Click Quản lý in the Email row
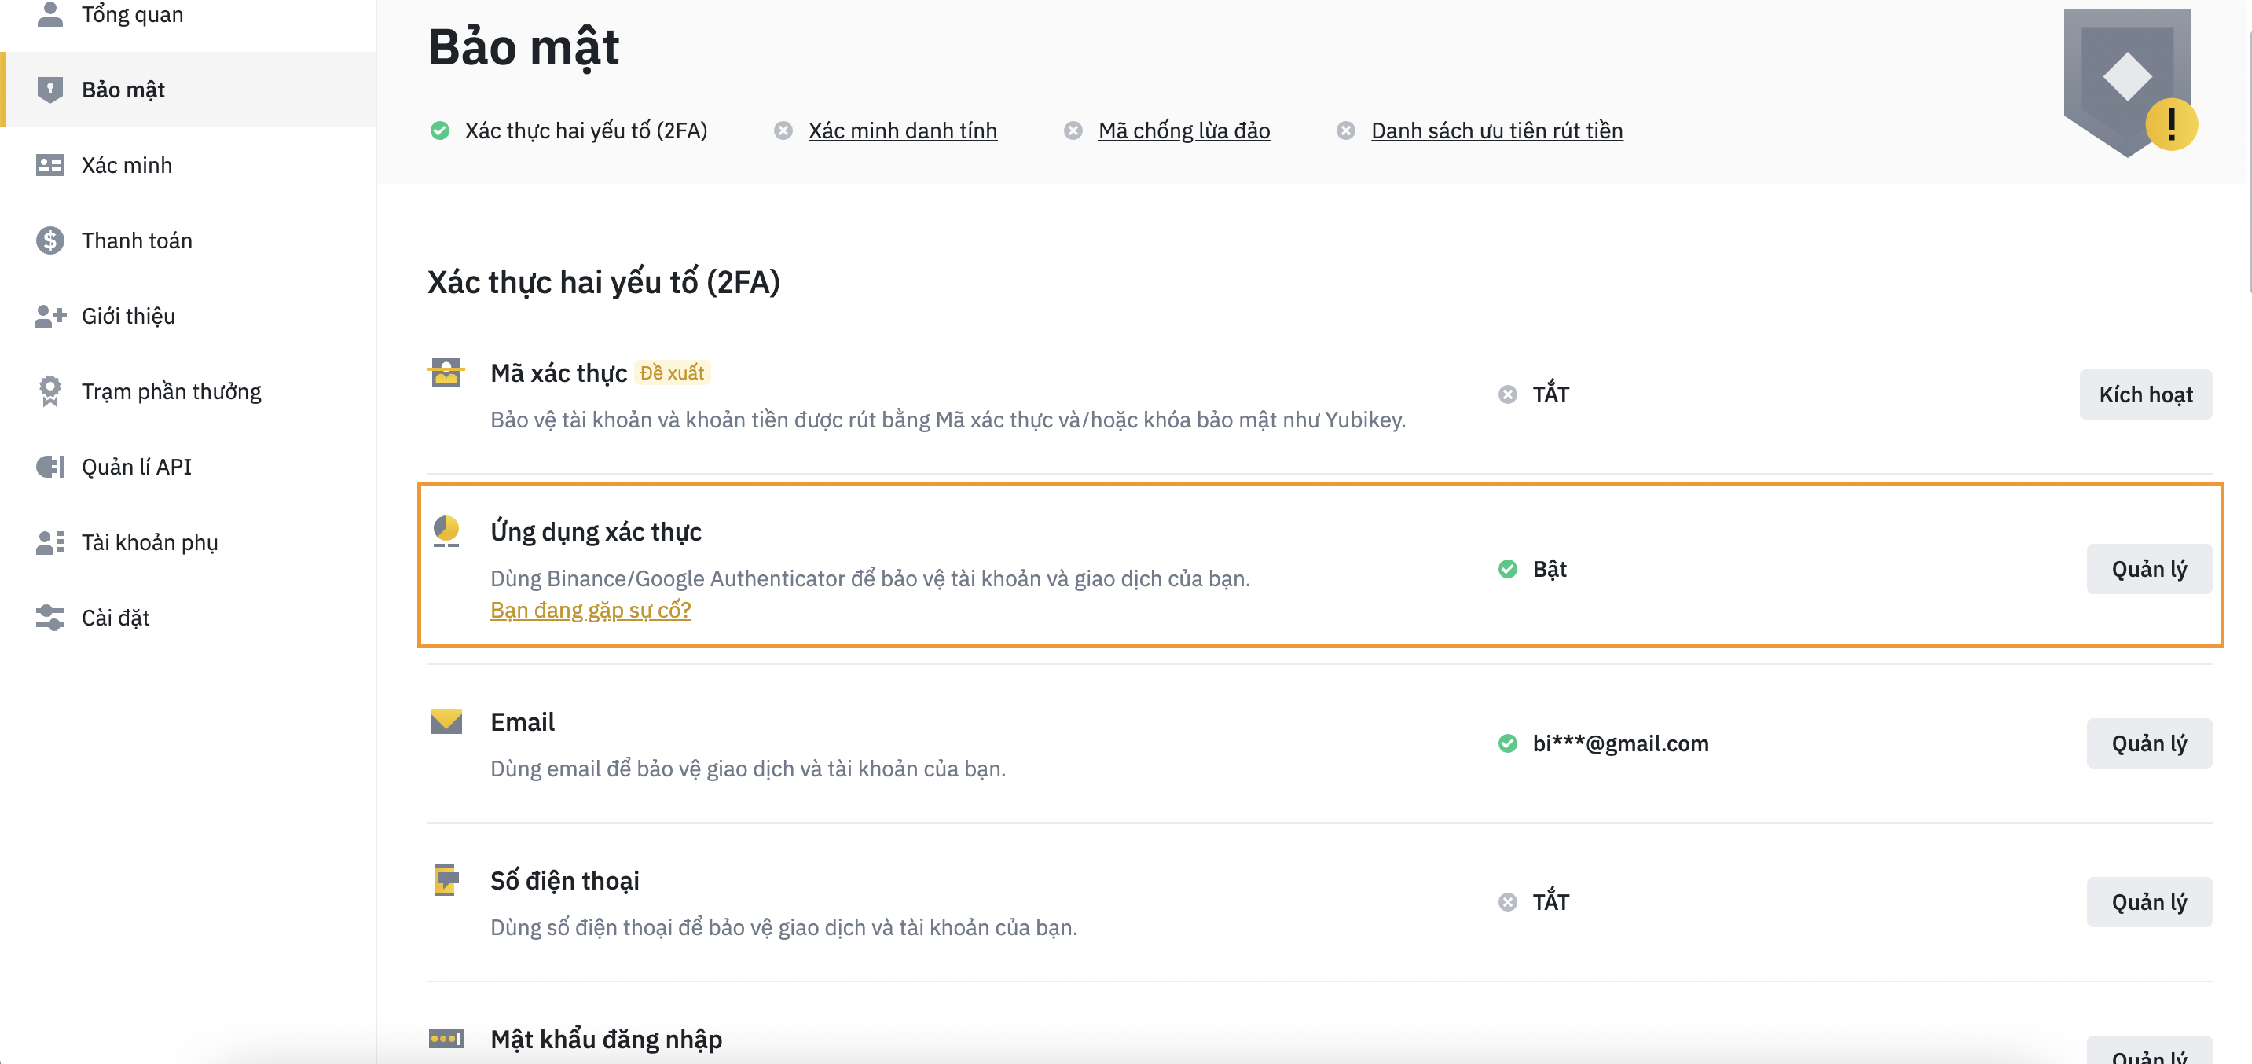Image resolution: width=2252 pixels, height=1064 pixels. 2149,743
